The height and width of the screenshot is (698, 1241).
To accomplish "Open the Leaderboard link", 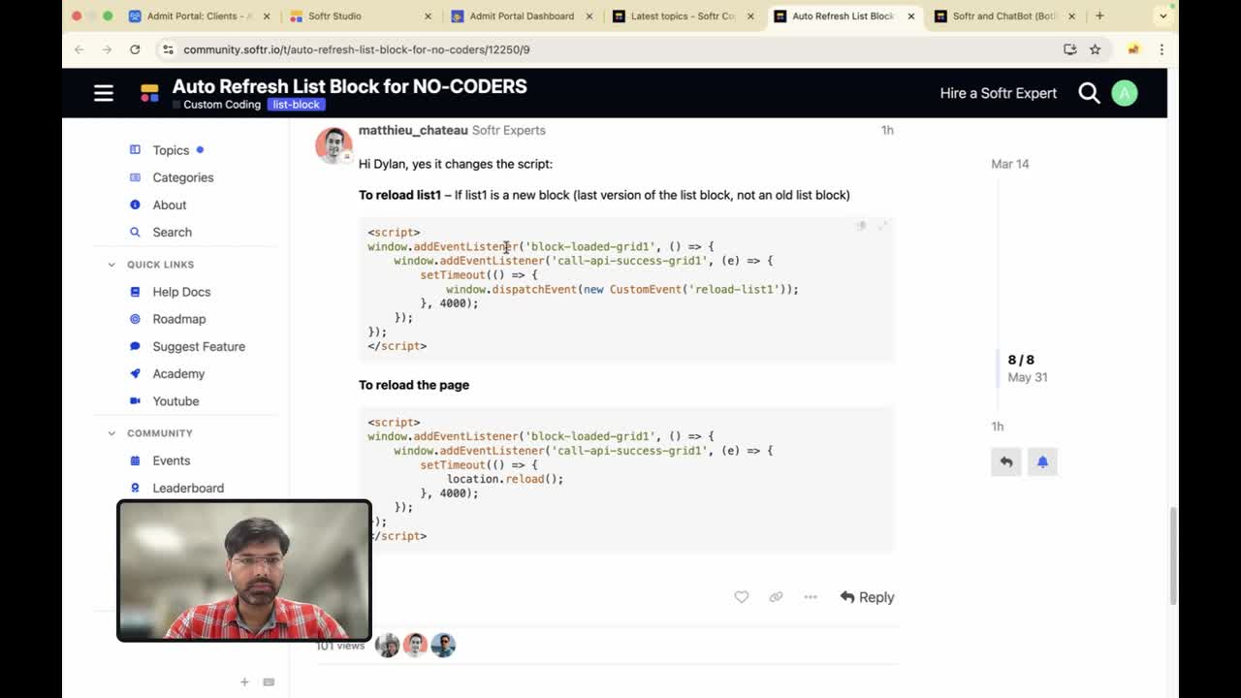I will click(188, 488).
